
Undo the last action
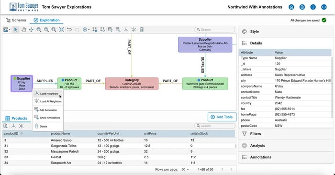(69, 30)
